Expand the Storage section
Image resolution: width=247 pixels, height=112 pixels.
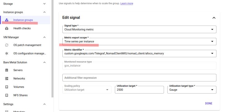tap(44, 4)
